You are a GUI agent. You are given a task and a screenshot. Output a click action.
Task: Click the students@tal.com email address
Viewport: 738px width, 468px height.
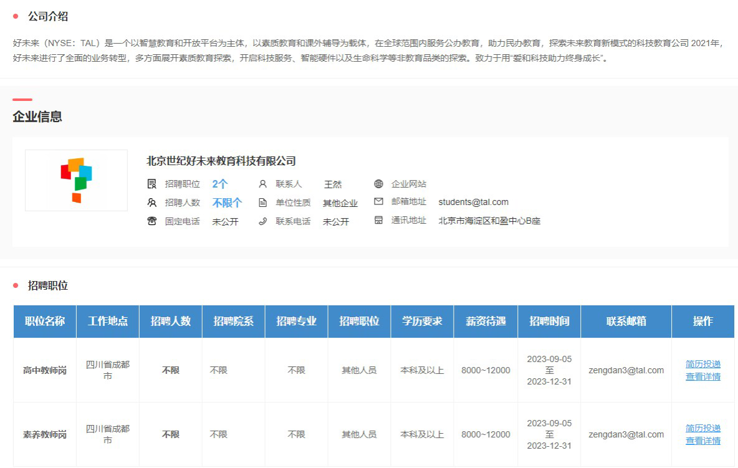473,202
